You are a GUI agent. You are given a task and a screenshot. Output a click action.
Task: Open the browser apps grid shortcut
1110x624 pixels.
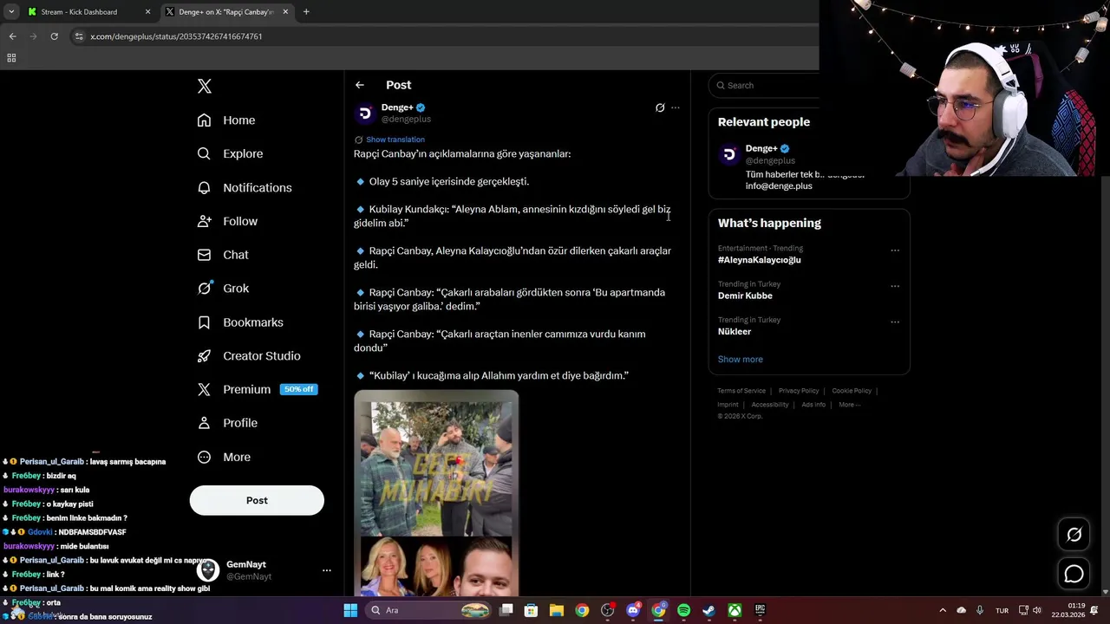(x=11, y=58)
